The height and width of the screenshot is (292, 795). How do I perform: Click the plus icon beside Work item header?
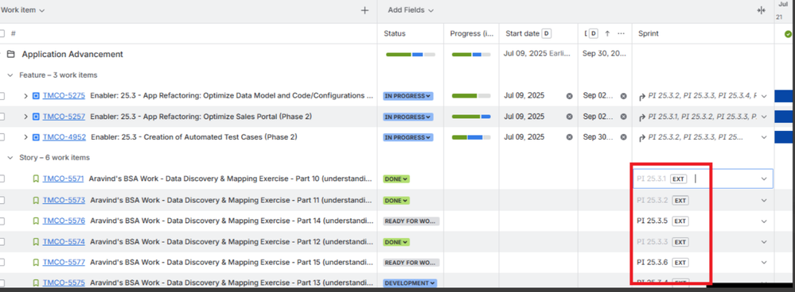(x=364, y=10)
